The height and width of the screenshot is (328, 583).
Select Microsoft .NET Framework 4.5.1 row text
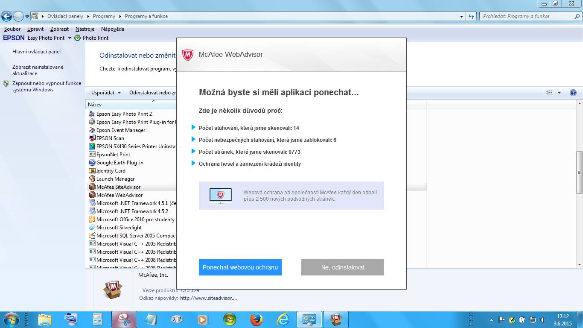[x=137, y=203]
